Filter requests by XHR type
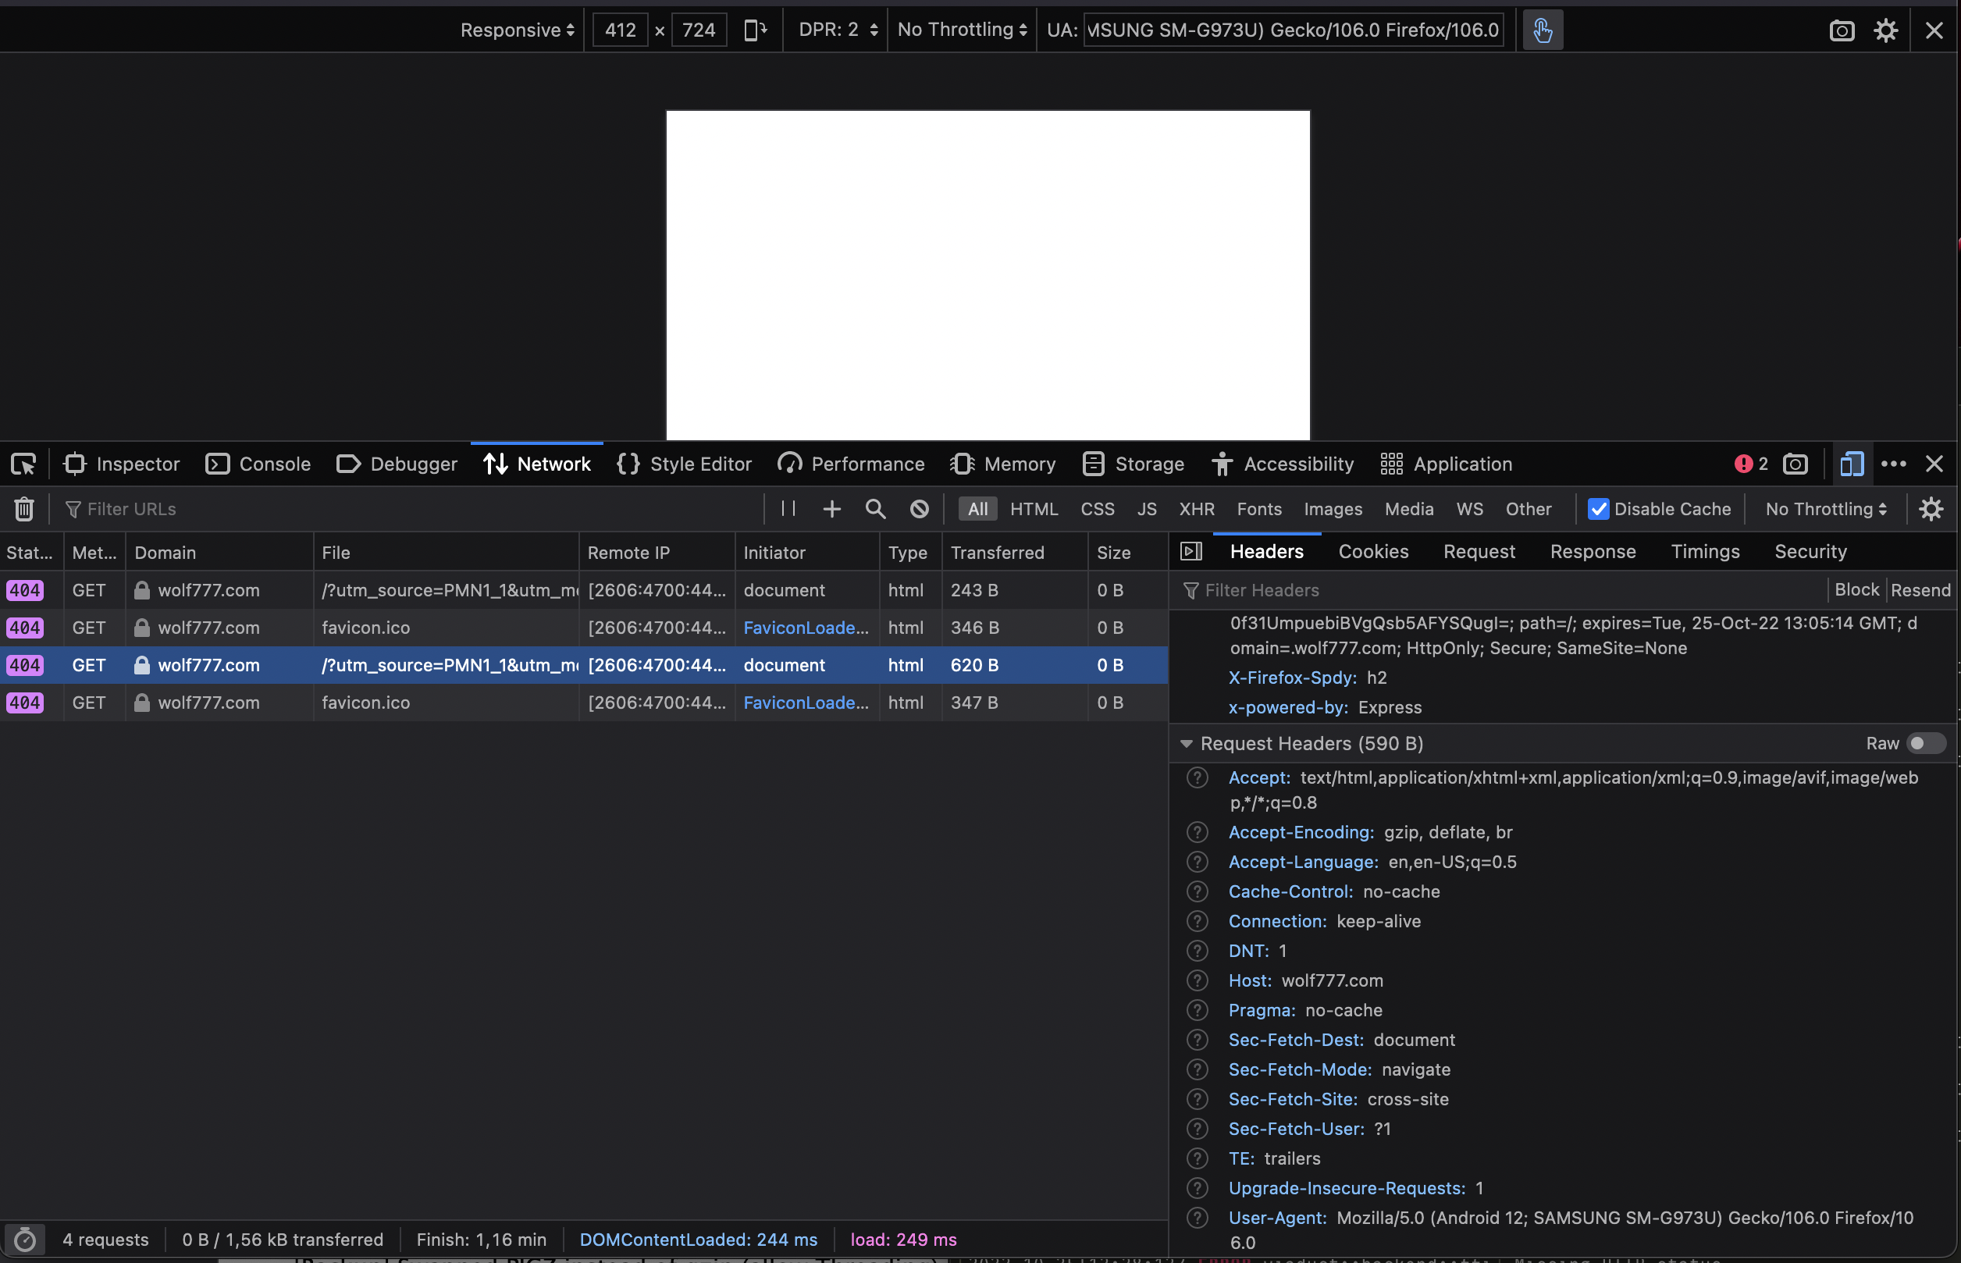 (x=1197, y=509)
